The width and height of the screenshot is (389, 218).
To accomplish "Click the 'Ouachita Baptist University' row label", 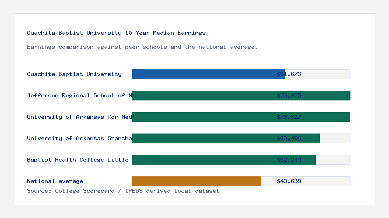I will pos(74,74).
